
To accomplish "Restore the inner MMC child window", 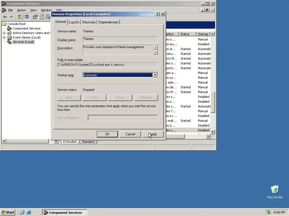I will (x=207, y=10).
